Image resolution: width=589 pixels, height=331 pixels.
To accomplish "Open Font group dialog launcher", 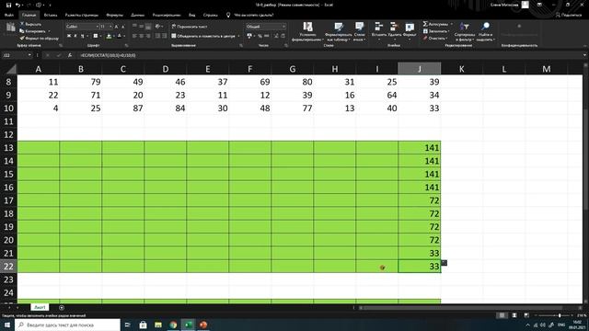I will [126, 45].
